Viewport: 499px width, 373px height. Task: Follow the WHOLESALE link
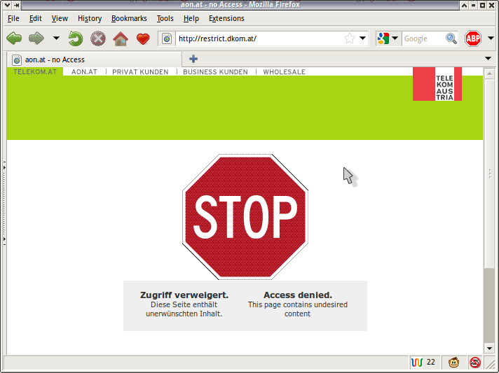[284, 72]
